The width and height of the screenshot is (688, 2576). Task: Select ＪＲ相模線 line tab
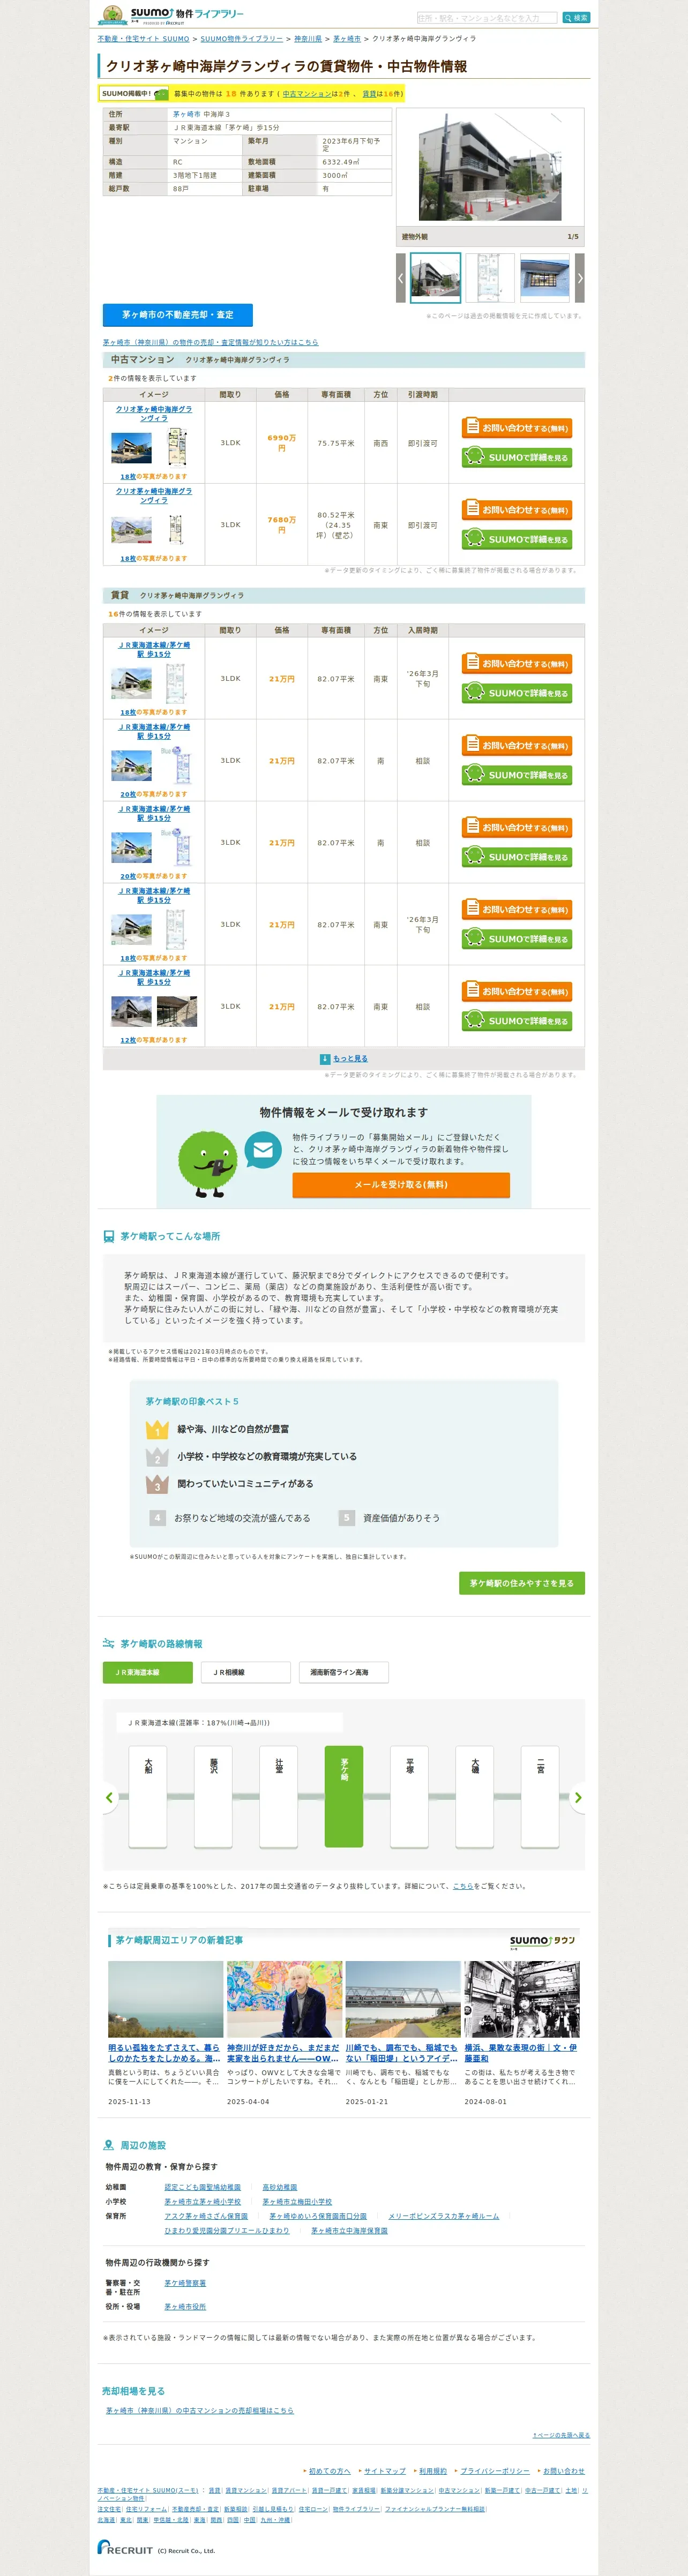[245, 1672]
